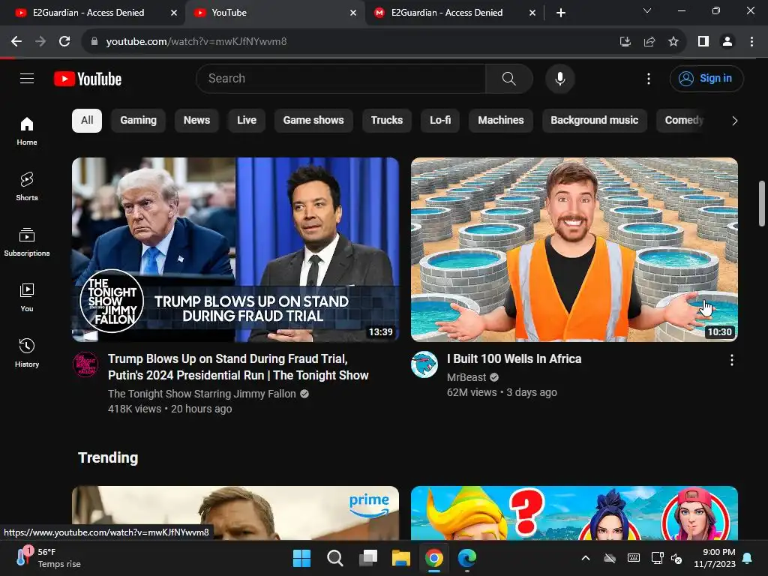Open notifications bell in system tray

pyautogui.click(x=748, y=558)
